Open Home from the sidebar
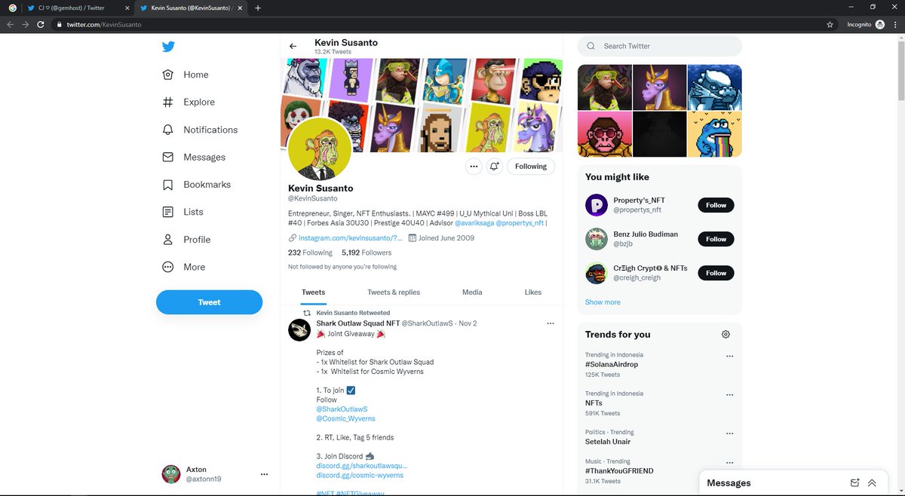 coord(186,75)
